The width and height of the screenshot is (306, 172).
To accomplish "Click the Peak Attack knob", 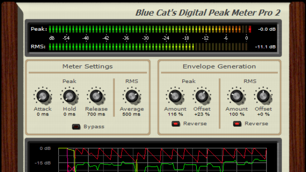I will 42,96.
